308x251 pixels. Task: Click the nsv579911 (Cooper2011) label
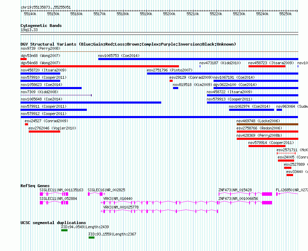point(44,106)
